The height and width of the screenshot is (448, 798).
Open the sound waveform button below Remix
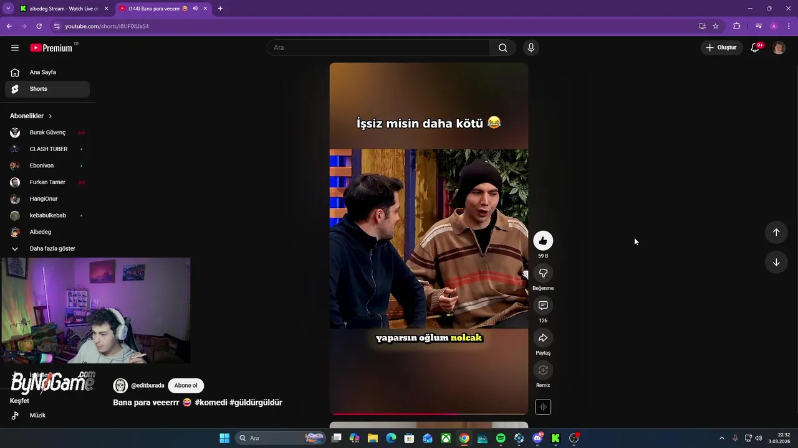(543, 407)
